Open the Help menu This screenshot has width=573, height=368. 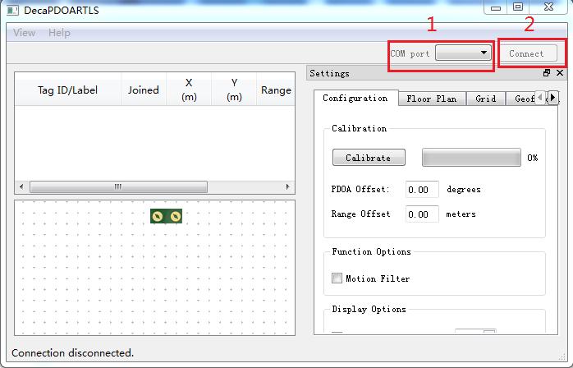point(59,33)
